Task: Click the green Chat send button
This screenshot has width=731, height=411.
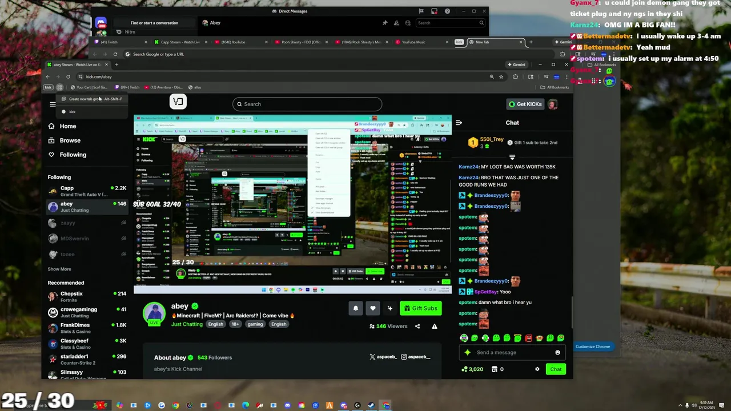Action: [x=556, y=369]
